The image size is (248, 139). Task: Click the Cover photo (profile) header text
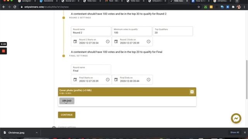pyautogui.click(x=76, y=90)
